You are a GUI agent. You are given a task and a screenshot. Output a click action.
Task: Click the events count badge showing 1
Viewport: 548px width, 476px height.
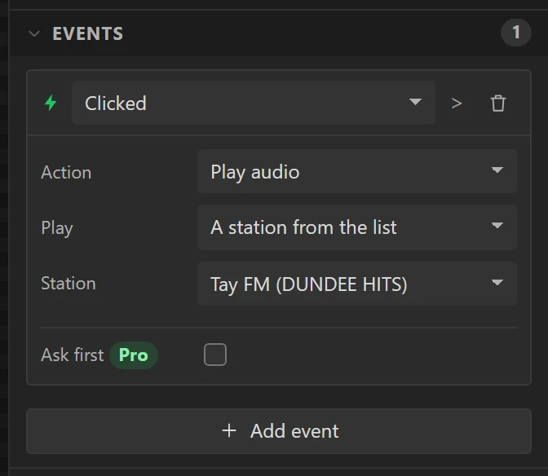click(x=516, y=33)
